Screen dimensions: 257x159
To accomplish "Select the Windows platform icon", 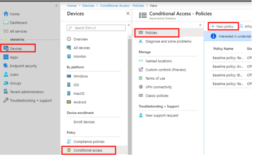I will point(69,76).
